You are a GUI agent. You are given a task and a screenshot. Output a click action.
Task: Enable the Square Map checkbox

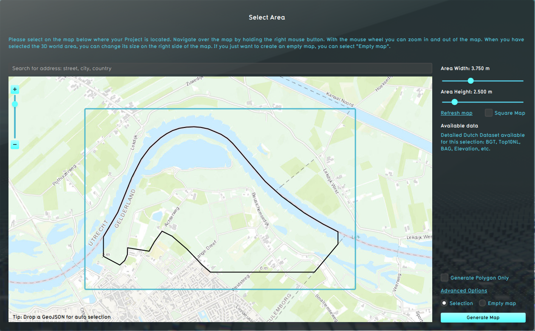[x=489, y=113]
